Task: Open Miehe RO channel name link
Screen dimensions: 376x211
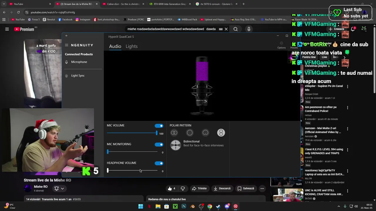Action: 41,187
